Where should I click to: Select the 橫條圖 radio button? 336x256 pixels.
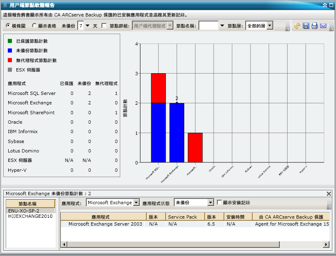click(8, 25)
